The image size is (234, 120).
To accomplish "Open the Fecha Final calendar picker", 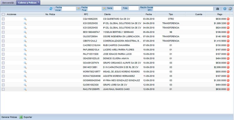I will tap(104, 9).
